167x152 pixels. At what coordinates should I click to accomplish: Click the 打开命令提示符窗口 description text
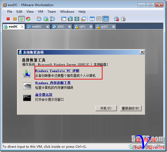(x=49, y=99)
